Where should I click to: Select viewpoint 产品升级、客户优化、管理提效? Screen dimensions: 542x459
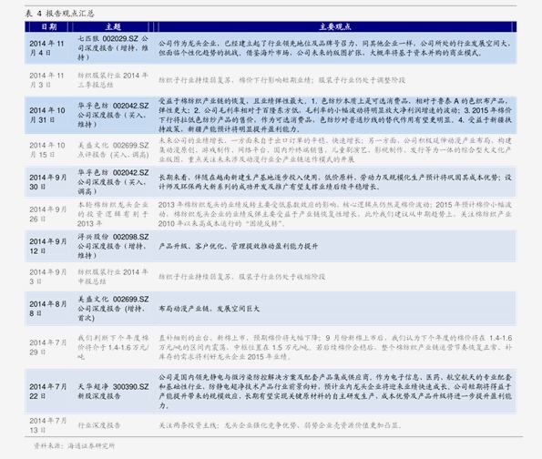(x=238, y=246)
